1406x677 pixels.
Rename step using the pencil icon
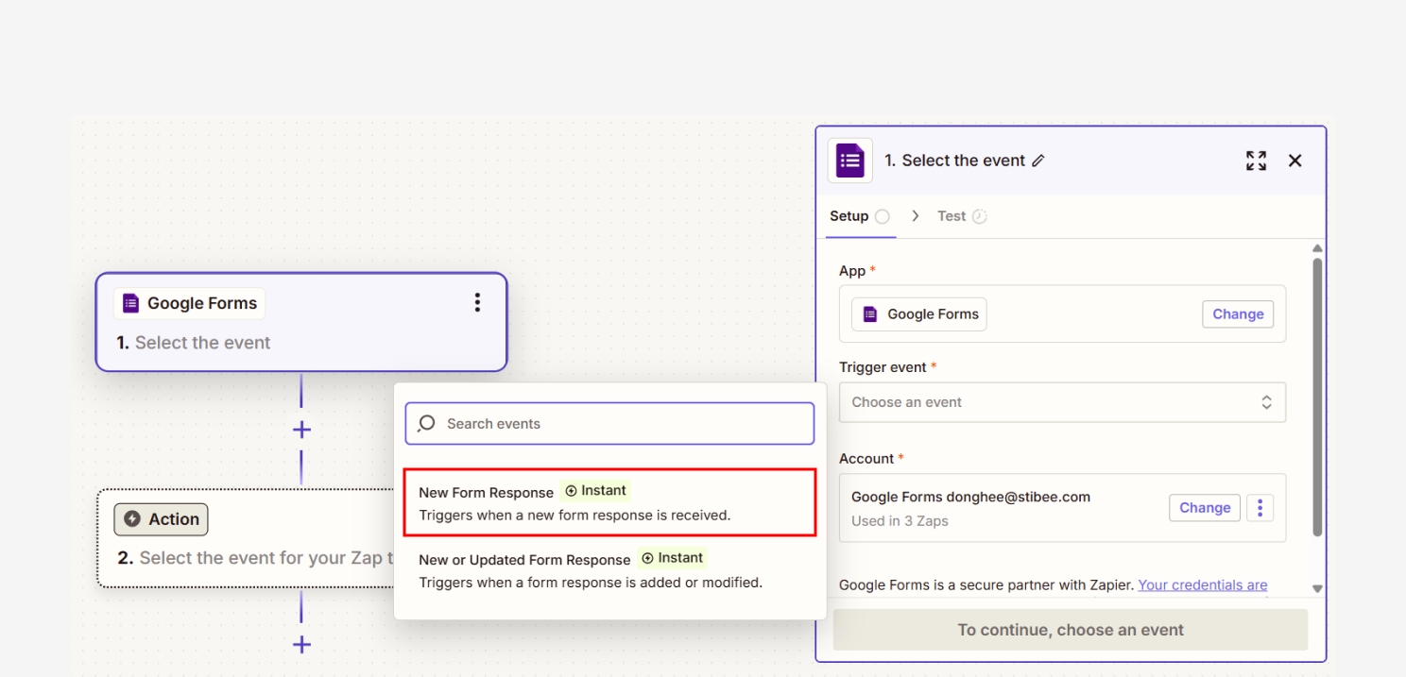coord(1038,161)
